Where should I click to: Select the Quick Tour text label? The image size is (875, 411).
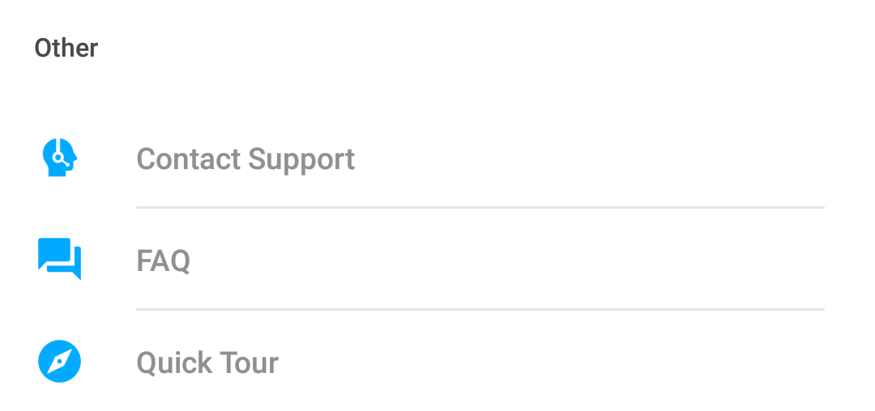207,362
